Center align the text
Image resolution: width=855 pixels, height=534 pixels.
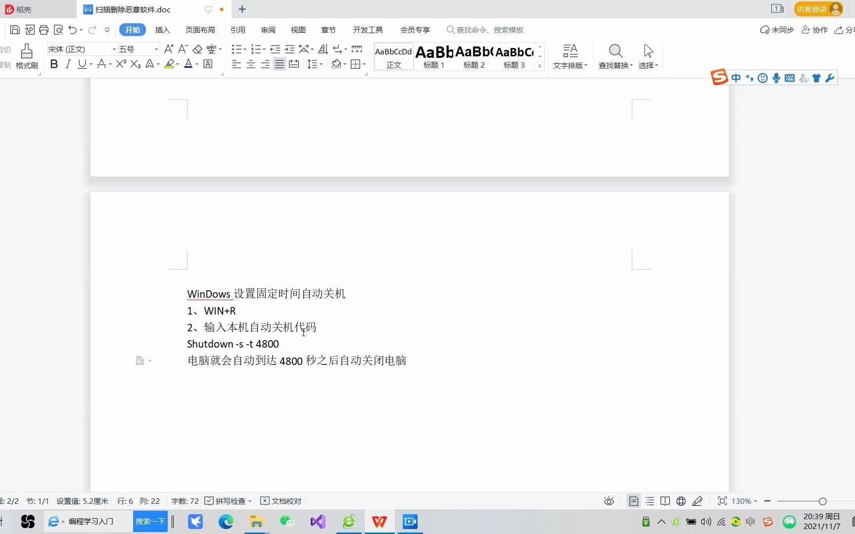point(251,64)
